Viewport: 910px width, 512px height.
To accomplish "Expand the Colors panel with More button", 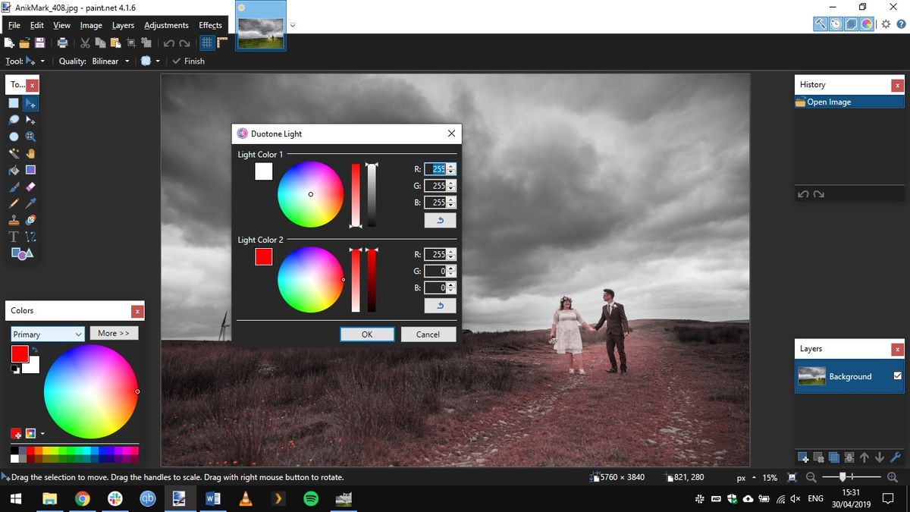I will click(114, 333).
